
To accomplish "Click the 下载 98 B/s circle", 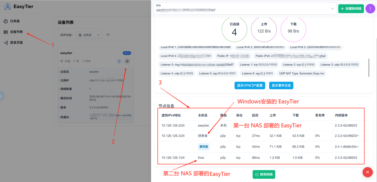I will click(293, 30).
